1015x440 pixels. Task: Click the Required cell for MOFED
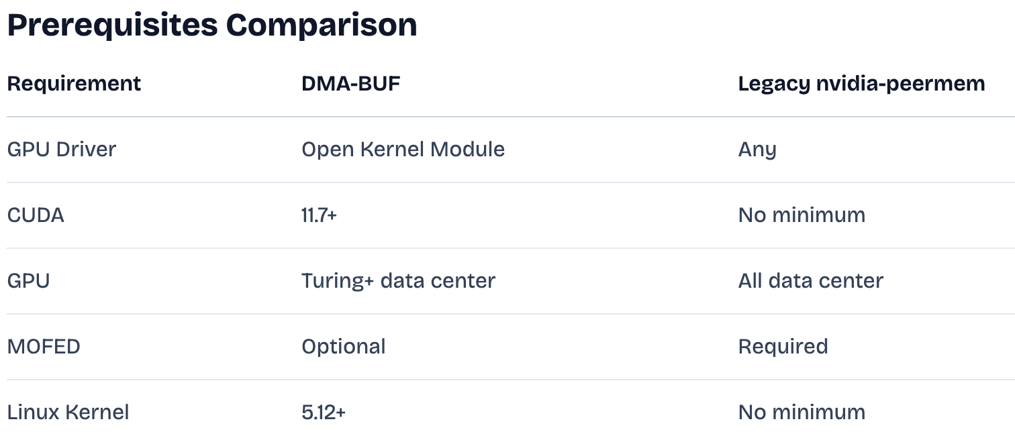(783, 347)
